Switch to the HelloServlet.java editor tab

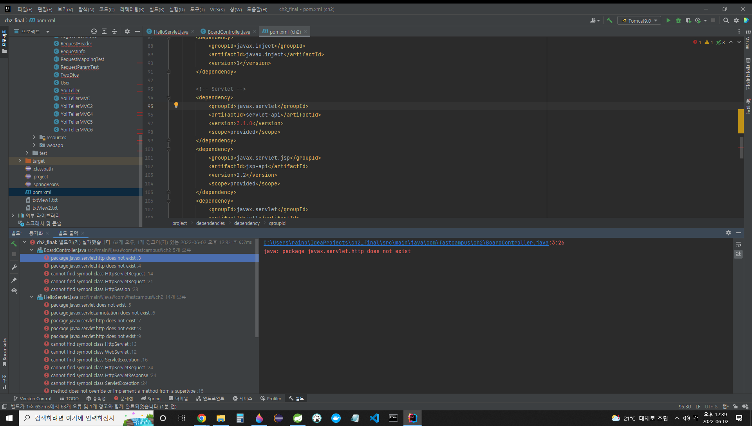click(171, 32)
